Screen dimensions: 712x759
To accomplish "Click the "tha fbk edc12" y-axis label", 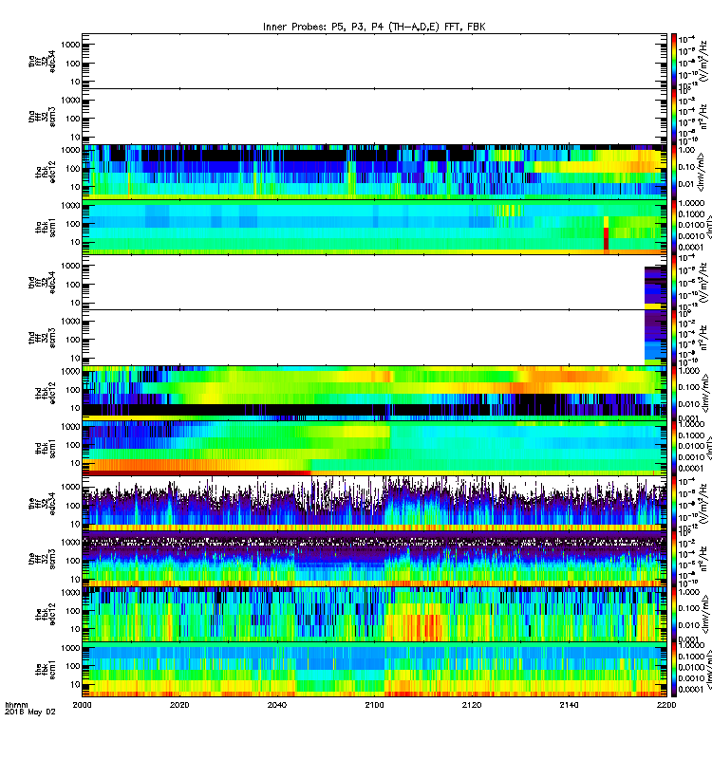I will [46, 172].
